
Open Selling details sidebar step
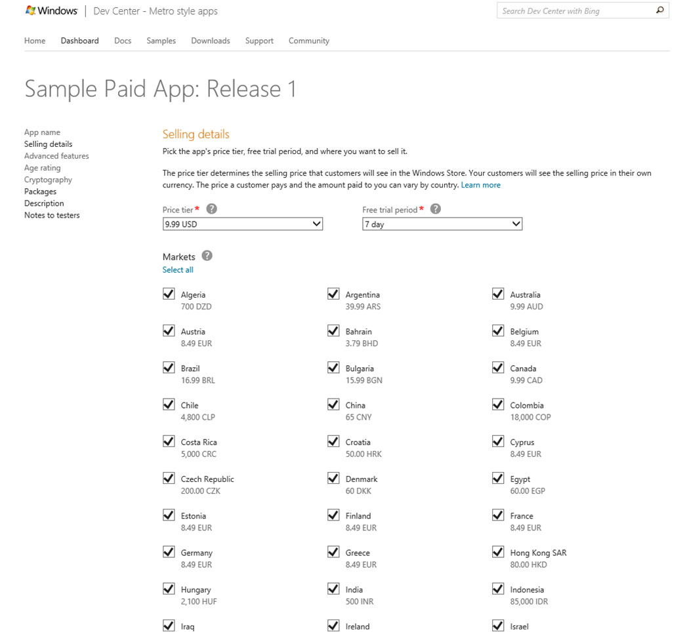(x=48, y=144)
